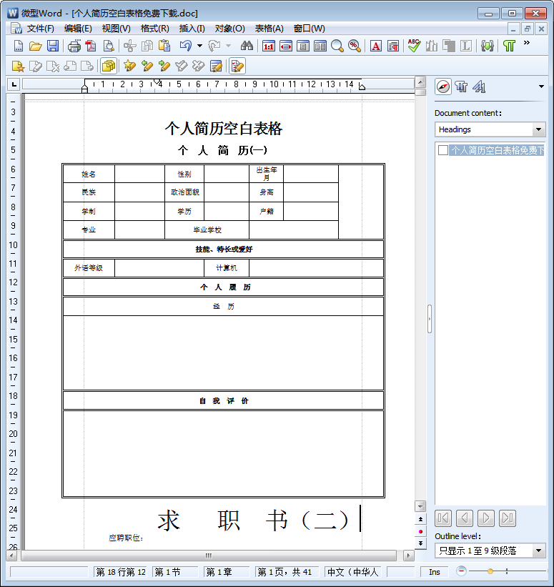This screenshot has height=587, width=554.
Task: Click the Undo arrow icon
Action: 185,46
